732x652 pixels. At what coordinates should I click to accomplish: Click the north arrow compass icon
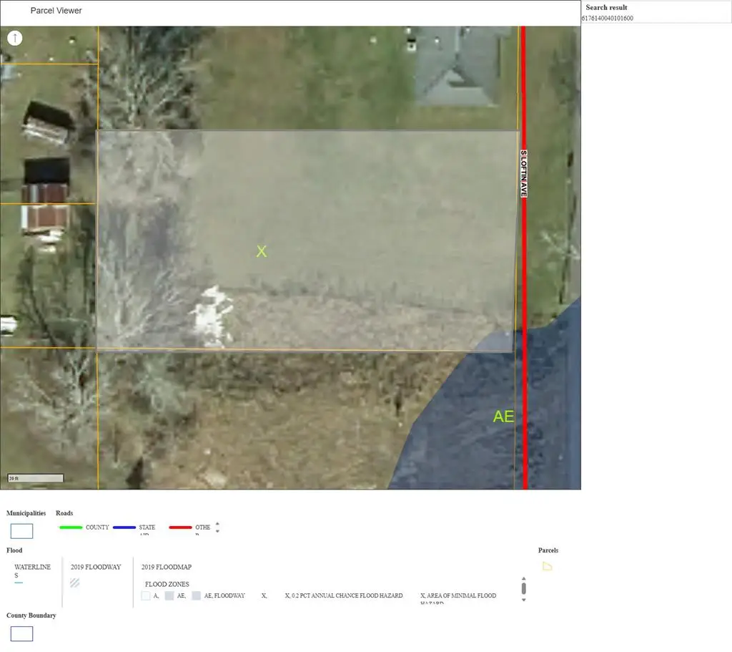(15, 38)
